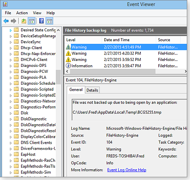Click the warning icon of the 4:51:49 PM event
Screen dimensions: 190x180
click(x=68, y=47)
